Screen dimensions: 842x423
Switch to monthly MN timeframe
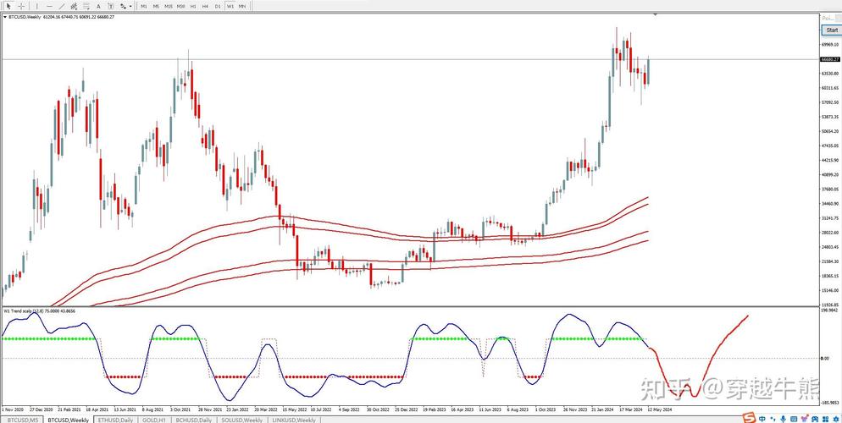(x=242, y=6)
